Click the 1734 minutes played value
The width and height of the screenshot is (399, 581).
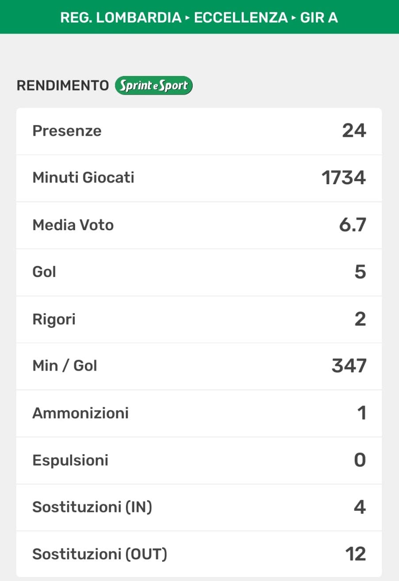pos(344,178)
